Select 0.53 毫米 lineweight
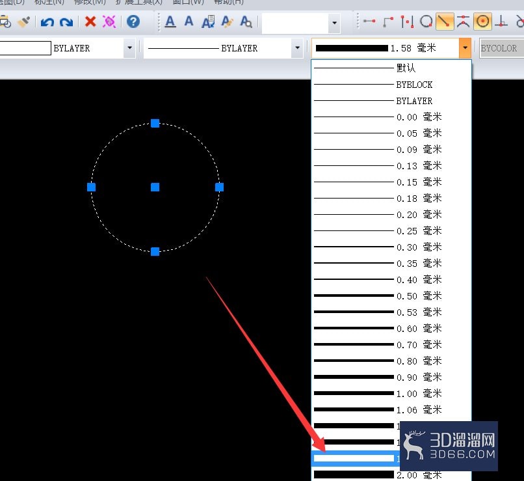This screenshot has height=481, width=524. 391,312
